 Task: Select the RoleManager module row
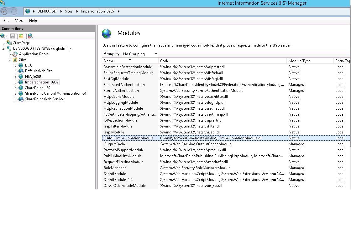tap(226, 168)
